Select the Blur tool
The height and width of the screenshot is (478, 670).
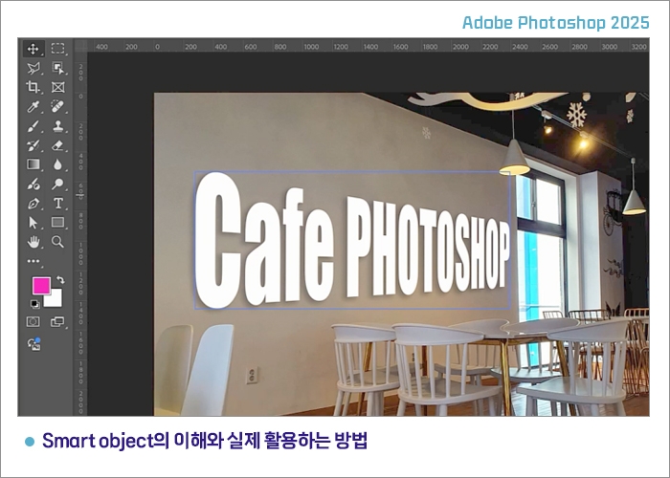click(x=57, y=164)
